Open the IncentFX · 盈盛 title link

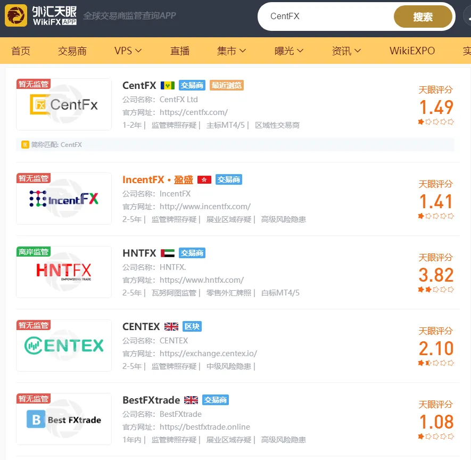point(158,179)
